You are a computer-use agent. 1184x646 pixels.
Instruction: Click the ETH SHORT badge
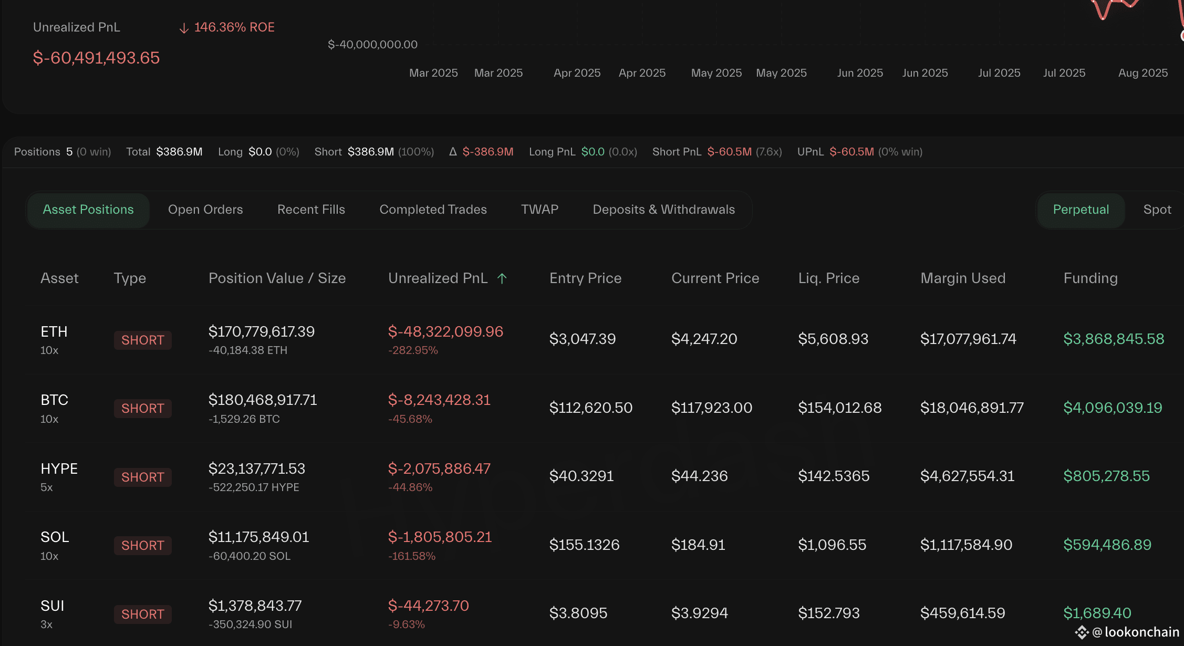pos(142,340)
